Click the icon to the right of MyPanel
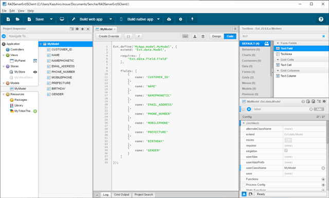329x198 pixels. pyautogui.click(x=35, y=61)
